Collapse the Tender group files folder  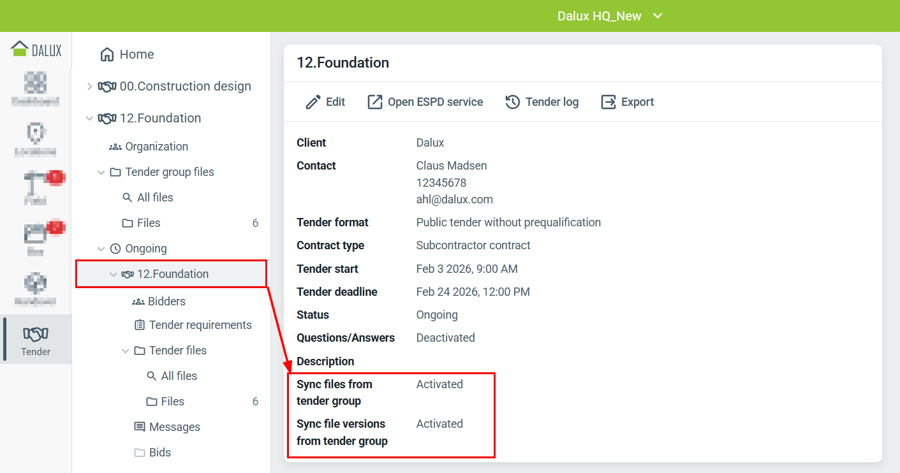[x=101, y=172]
